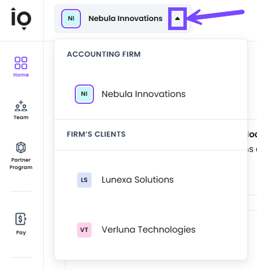Click the Nebula Innovations header selector
Viewport: 257px width, 270px height.
123,19
